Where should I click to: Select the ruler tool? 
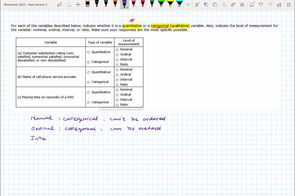tap(233, 5)
